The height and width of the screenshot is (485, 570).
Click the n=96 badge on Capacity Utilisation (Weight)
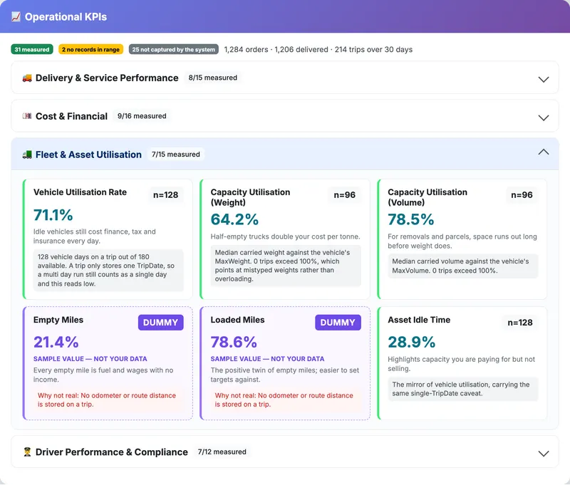tap(344, 195)
